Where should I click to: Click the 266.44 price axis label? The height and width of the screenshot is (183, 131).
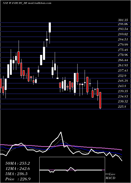pos(123,60)
